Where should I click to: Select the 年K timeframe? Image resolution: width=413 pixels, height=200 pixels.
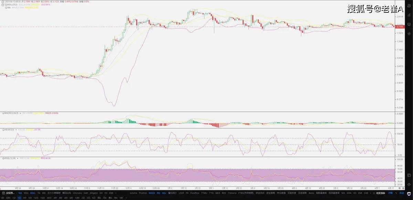click(115, 198)
